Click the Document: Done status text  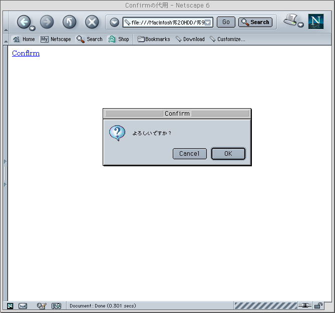click(103, 305)
